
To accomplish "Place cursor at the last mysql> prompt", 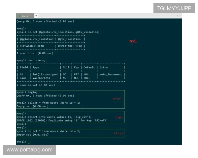I will tap(29, 142).
